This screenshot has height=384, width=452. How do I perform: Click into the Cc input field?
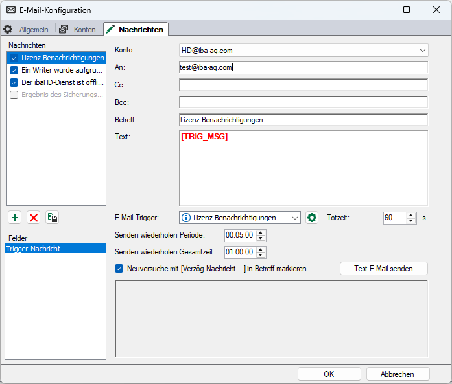click(303, 85)
